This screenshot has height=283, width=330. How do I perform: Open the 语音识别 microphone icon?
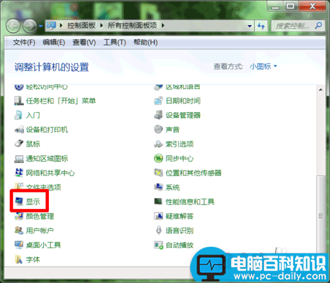pos(158,230)
